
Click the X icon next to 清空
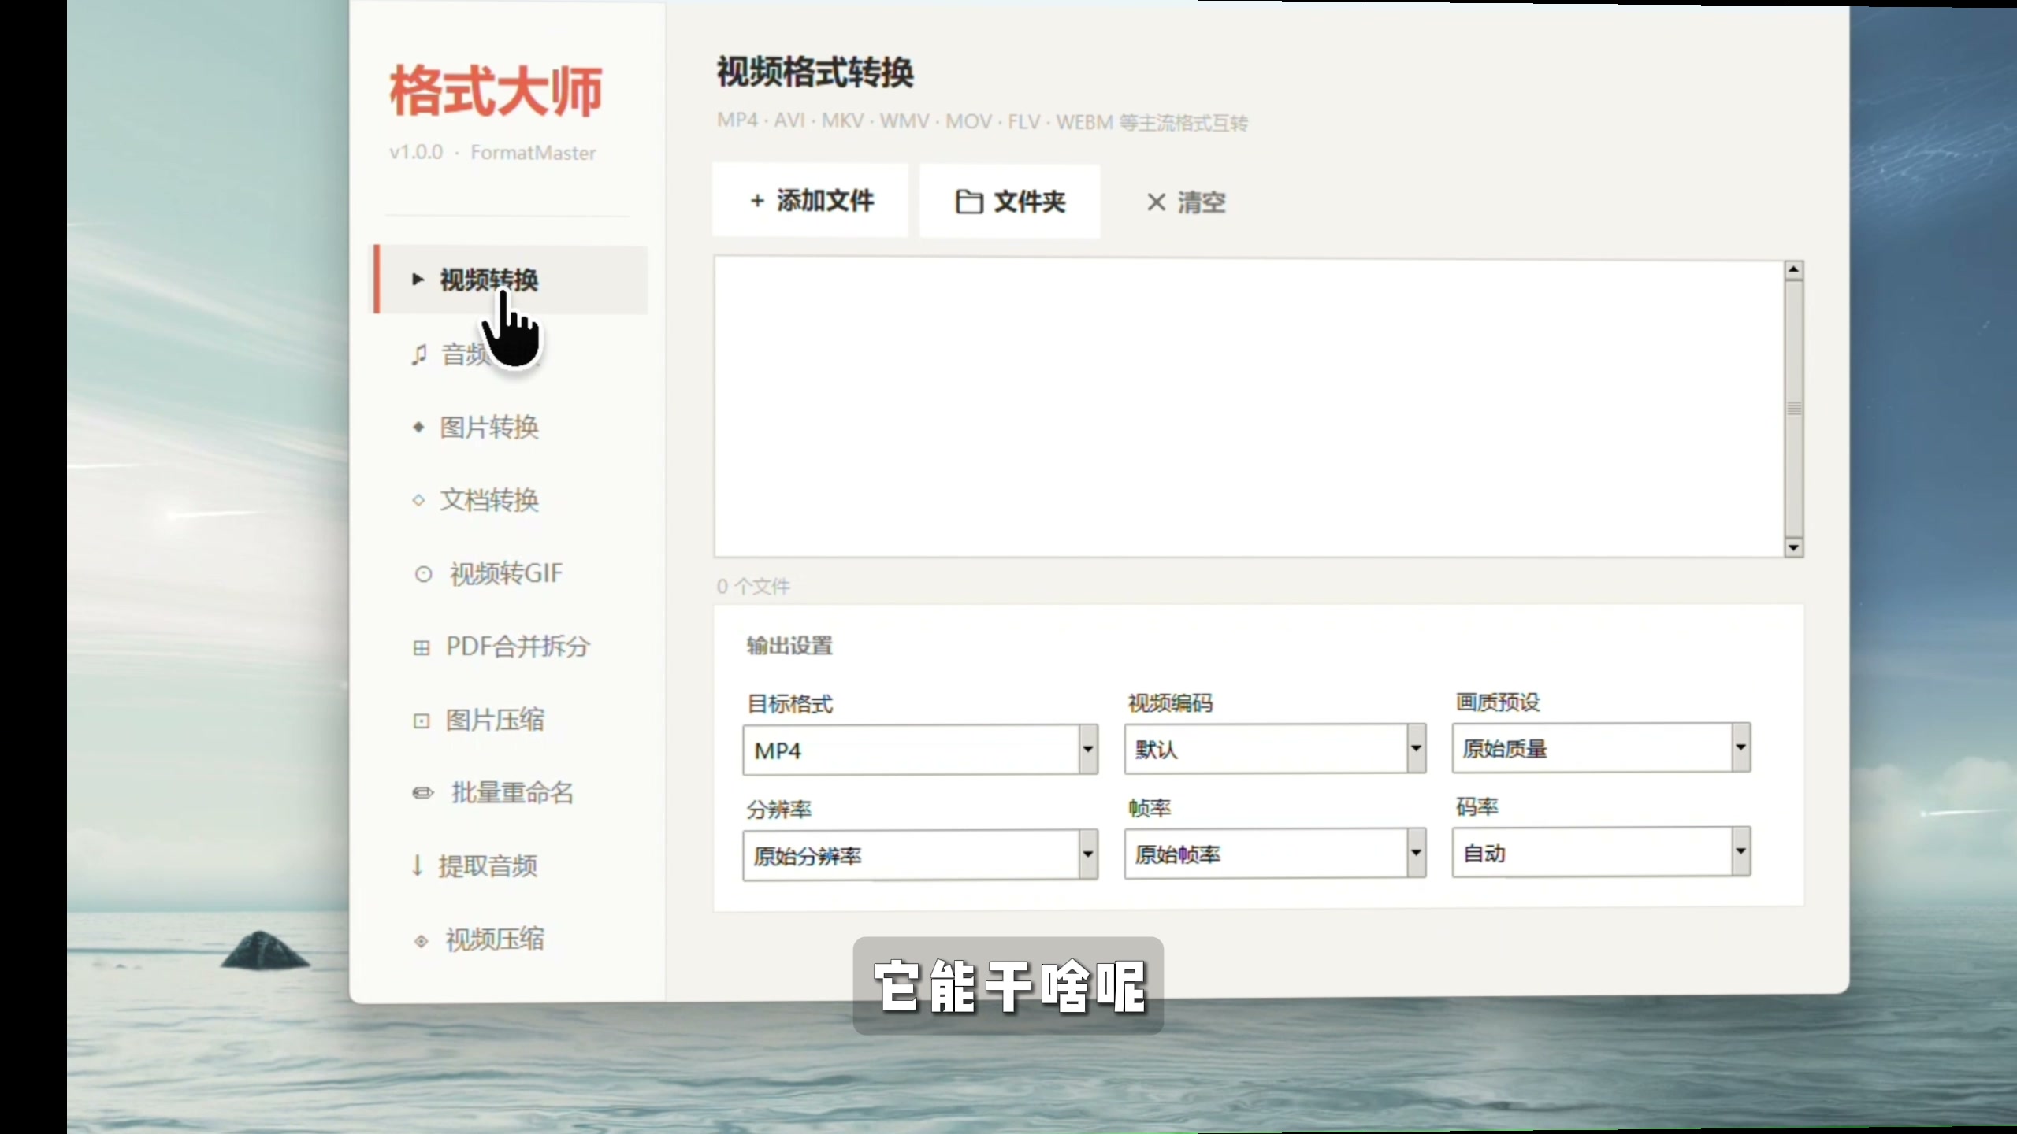(1156, 202)
